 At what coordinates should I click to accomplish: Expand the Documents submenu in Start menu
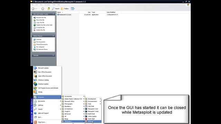click(47, 101)
